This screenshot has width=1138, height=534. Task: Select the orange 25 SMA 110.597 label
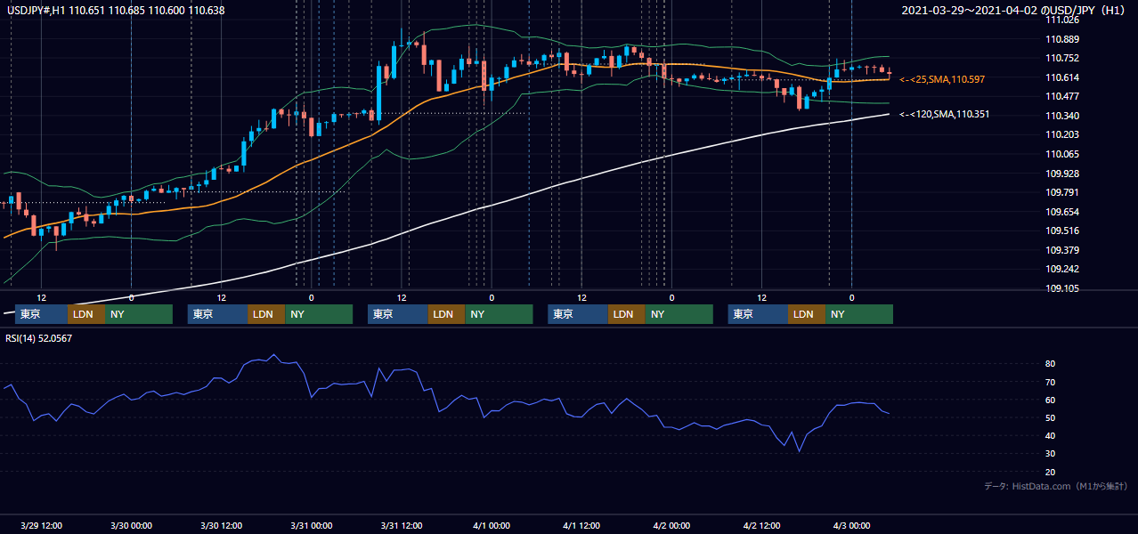941,80
